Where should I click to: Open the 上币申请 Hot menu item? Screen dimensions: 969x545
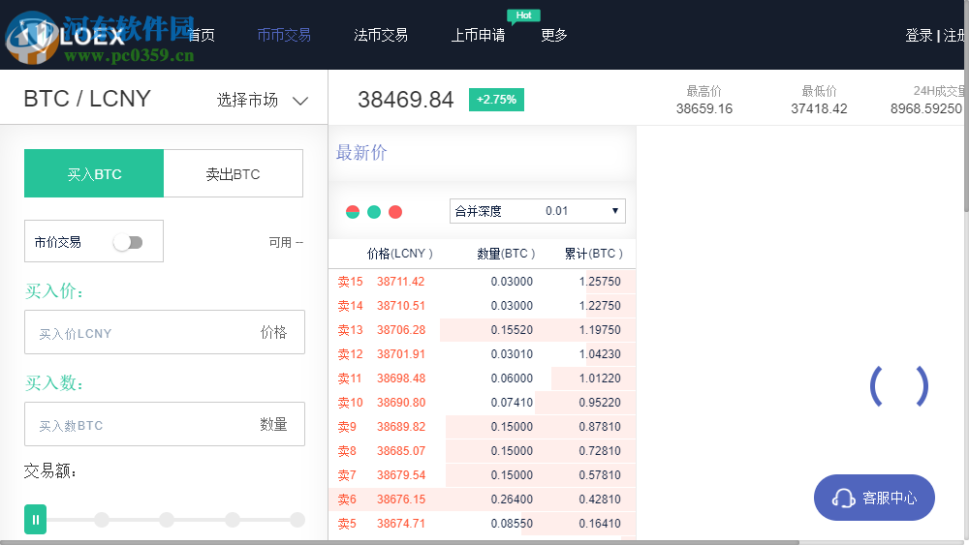click(479, 35)
